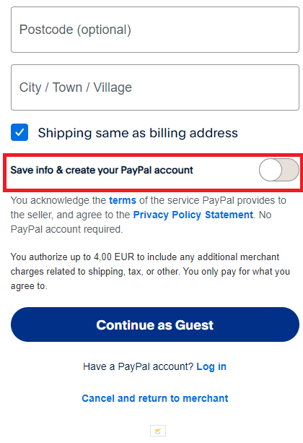This screenshot has height=443, width=303.
Task: Follow the Log in link
Action: pos(211,366)
